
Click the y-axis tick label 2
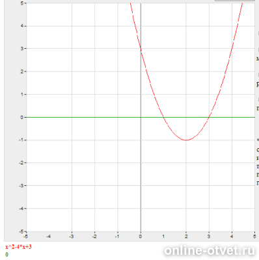(x=22, y=71)
